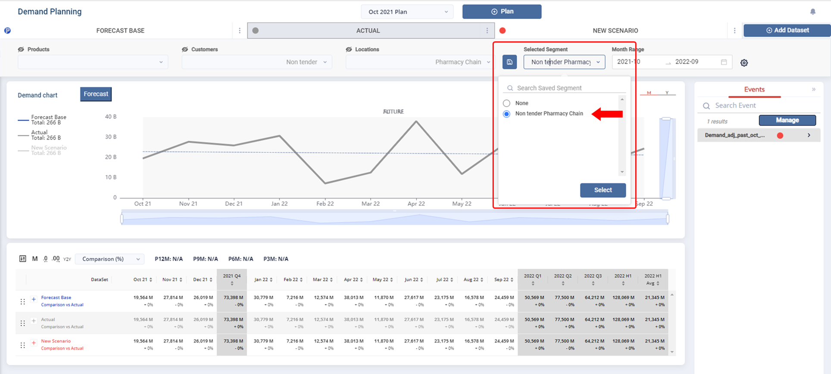Click the Actual row drag handle
This screenshot has height=374, width=831.
22,323
